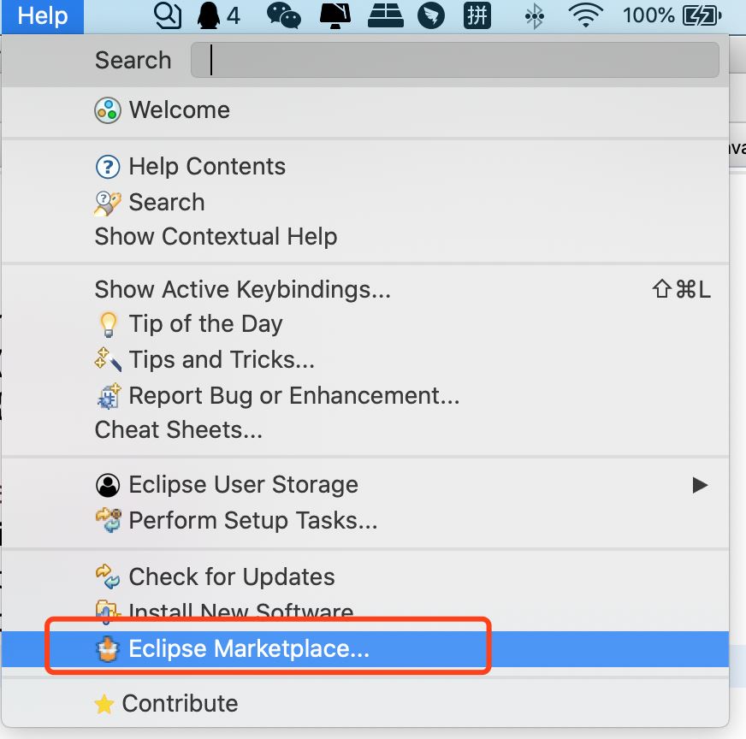Click the Help Contents question mark icon
Screen dimensions: 746x739
click(108, 166)
